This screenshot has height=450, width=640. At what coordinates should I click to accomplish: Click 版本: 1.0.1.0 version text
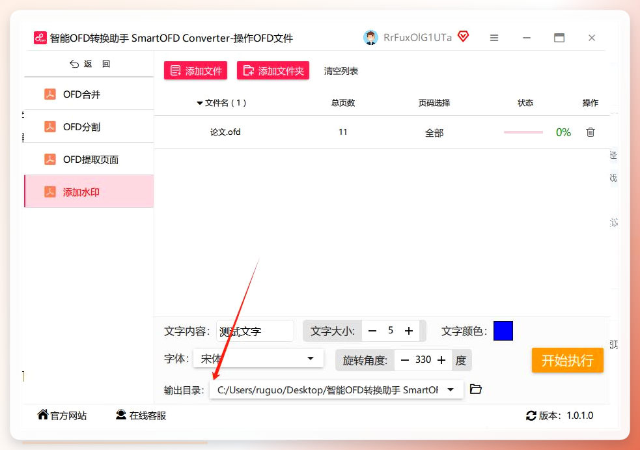click(x=566, y=415)
